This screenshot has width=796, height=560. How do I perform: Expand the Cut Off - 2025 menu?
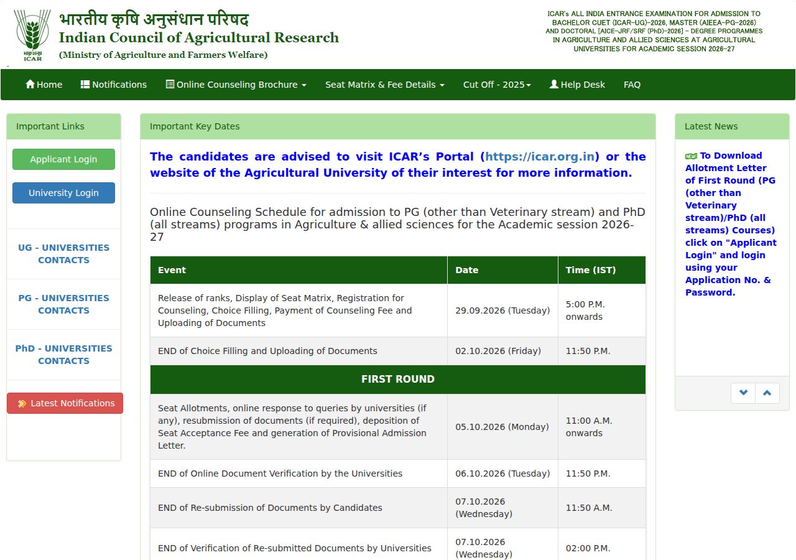[497, 85]
